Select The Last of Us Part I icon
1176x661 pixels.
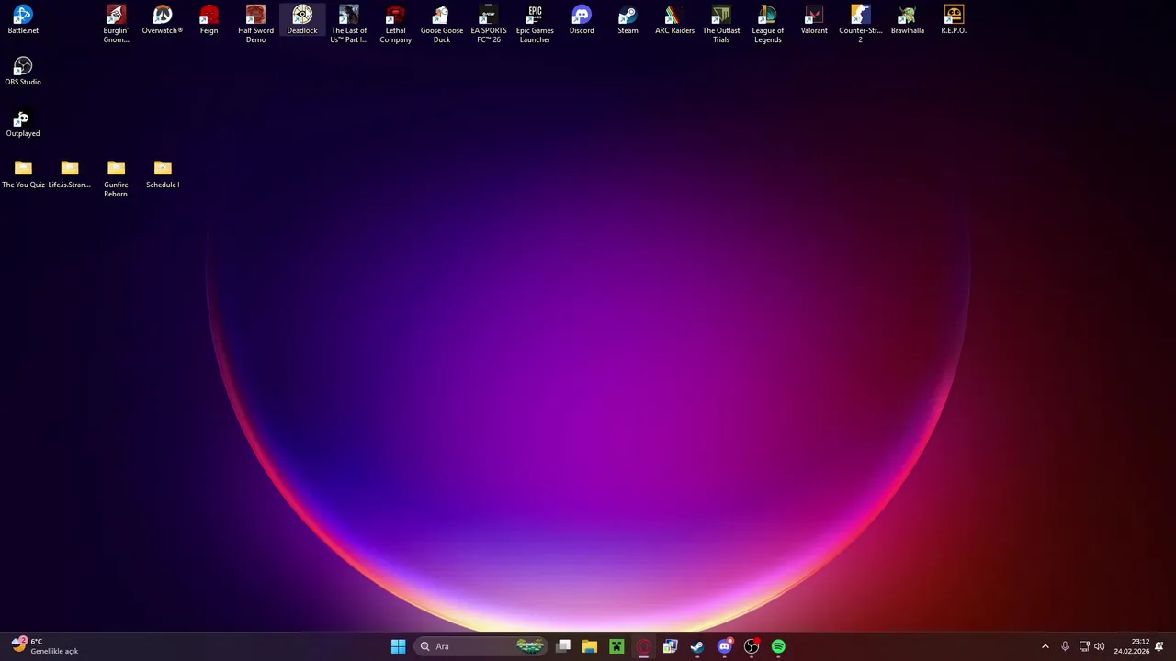[348, 24]
